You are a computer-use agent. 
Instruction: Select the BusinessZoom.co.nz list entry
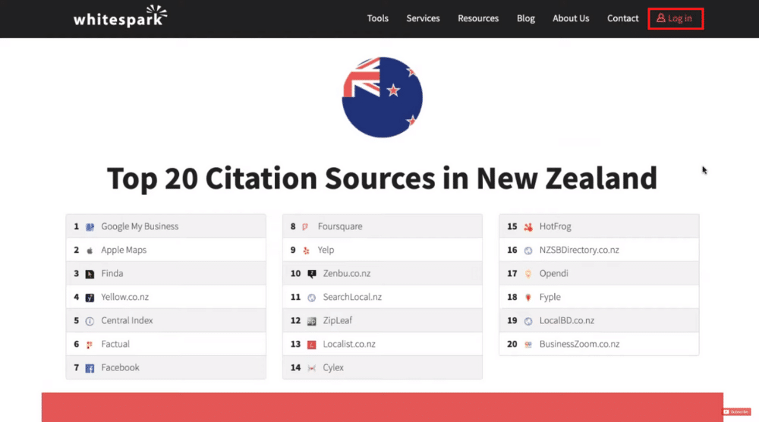[599, 344]
